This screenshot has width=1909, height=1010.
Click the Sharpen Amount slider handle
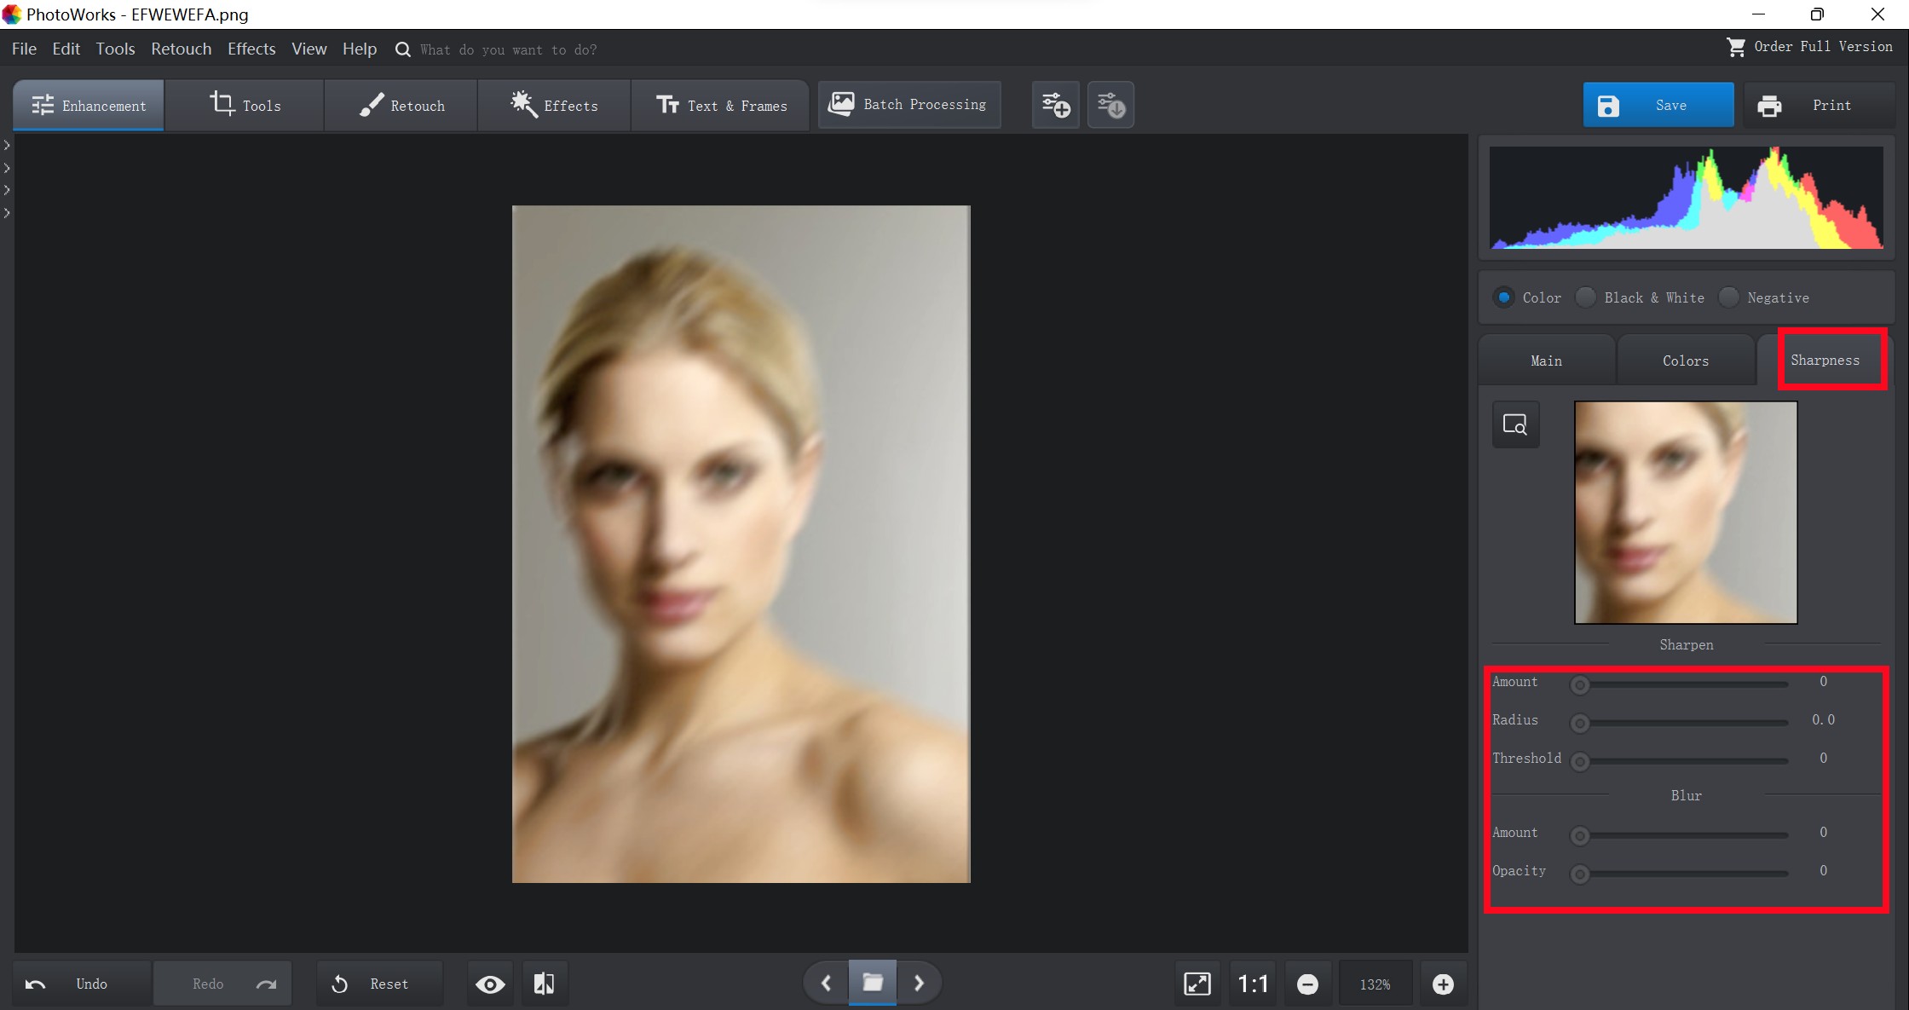[x=1580, y=684]
